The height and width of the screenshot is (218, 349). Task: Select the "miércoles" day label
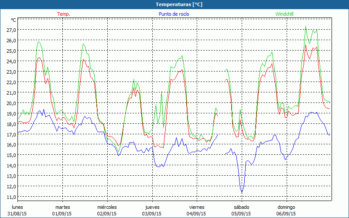(x=107, y=207)
